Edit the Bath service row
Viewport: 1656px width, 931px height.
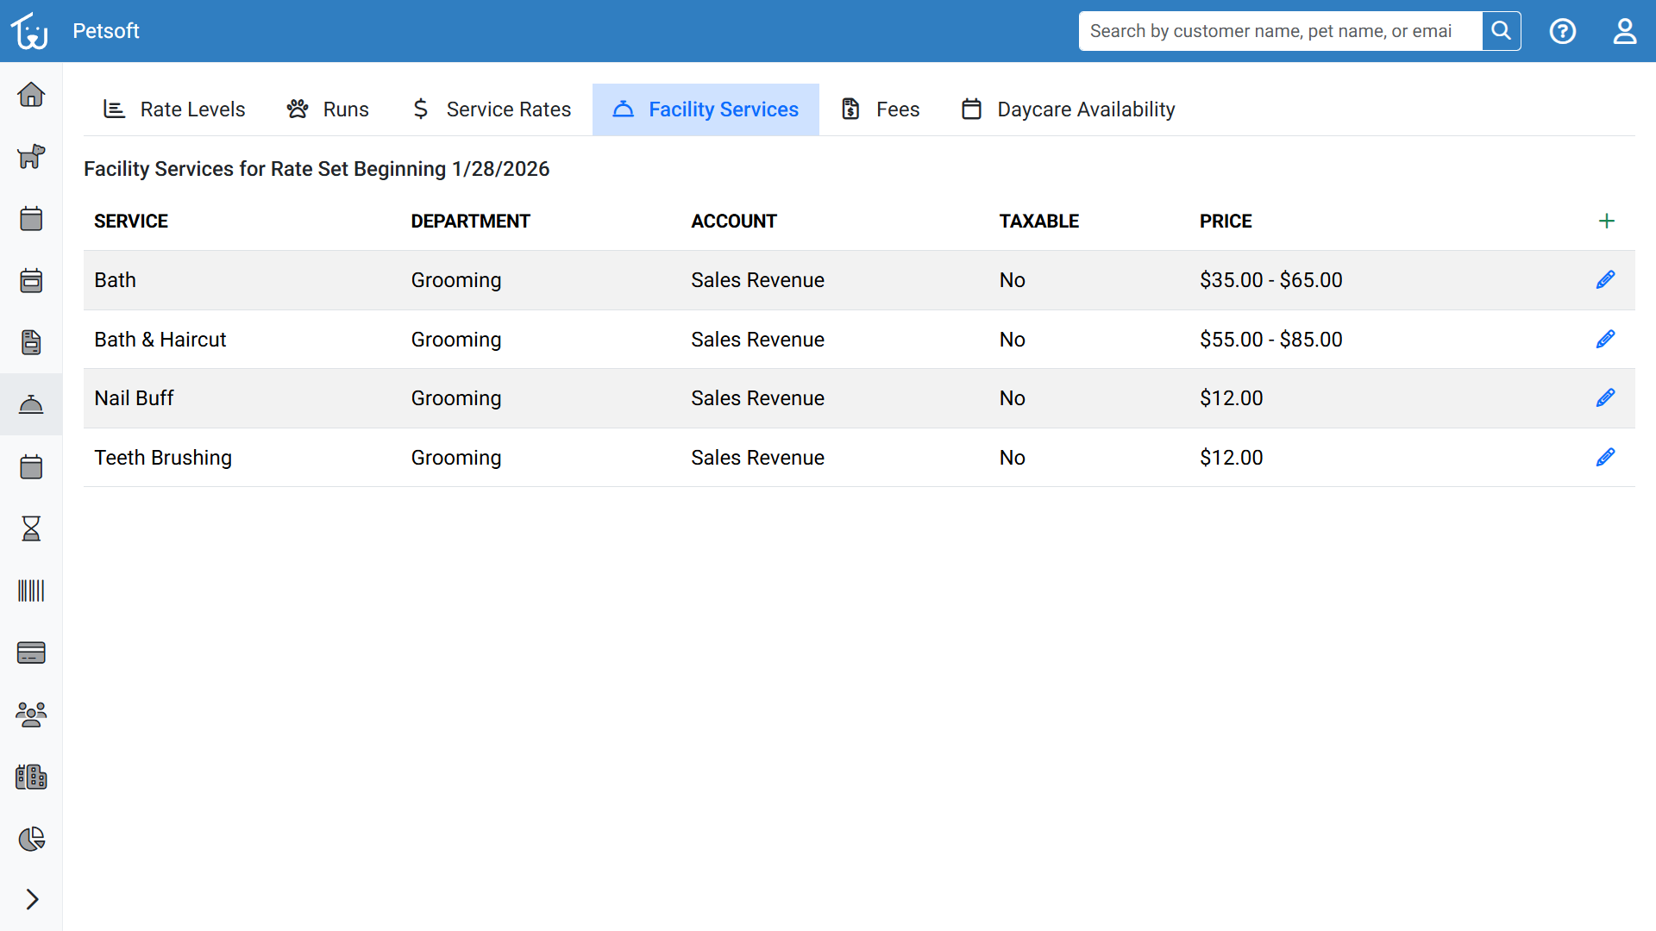(1605, 280)
